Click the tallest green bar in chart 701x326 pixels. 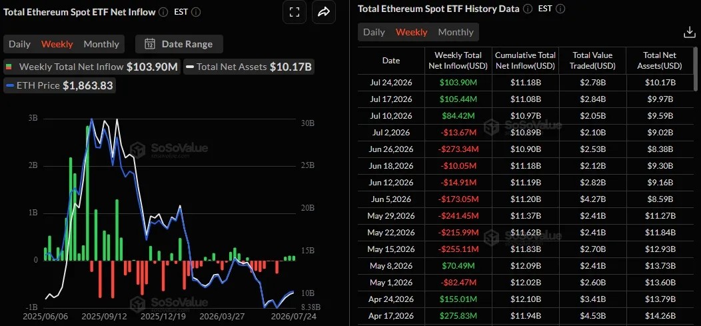[x=87, y=193]
